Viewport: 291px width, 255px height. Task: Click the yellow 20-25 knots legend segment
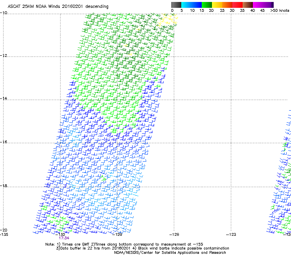coord(217,5)
